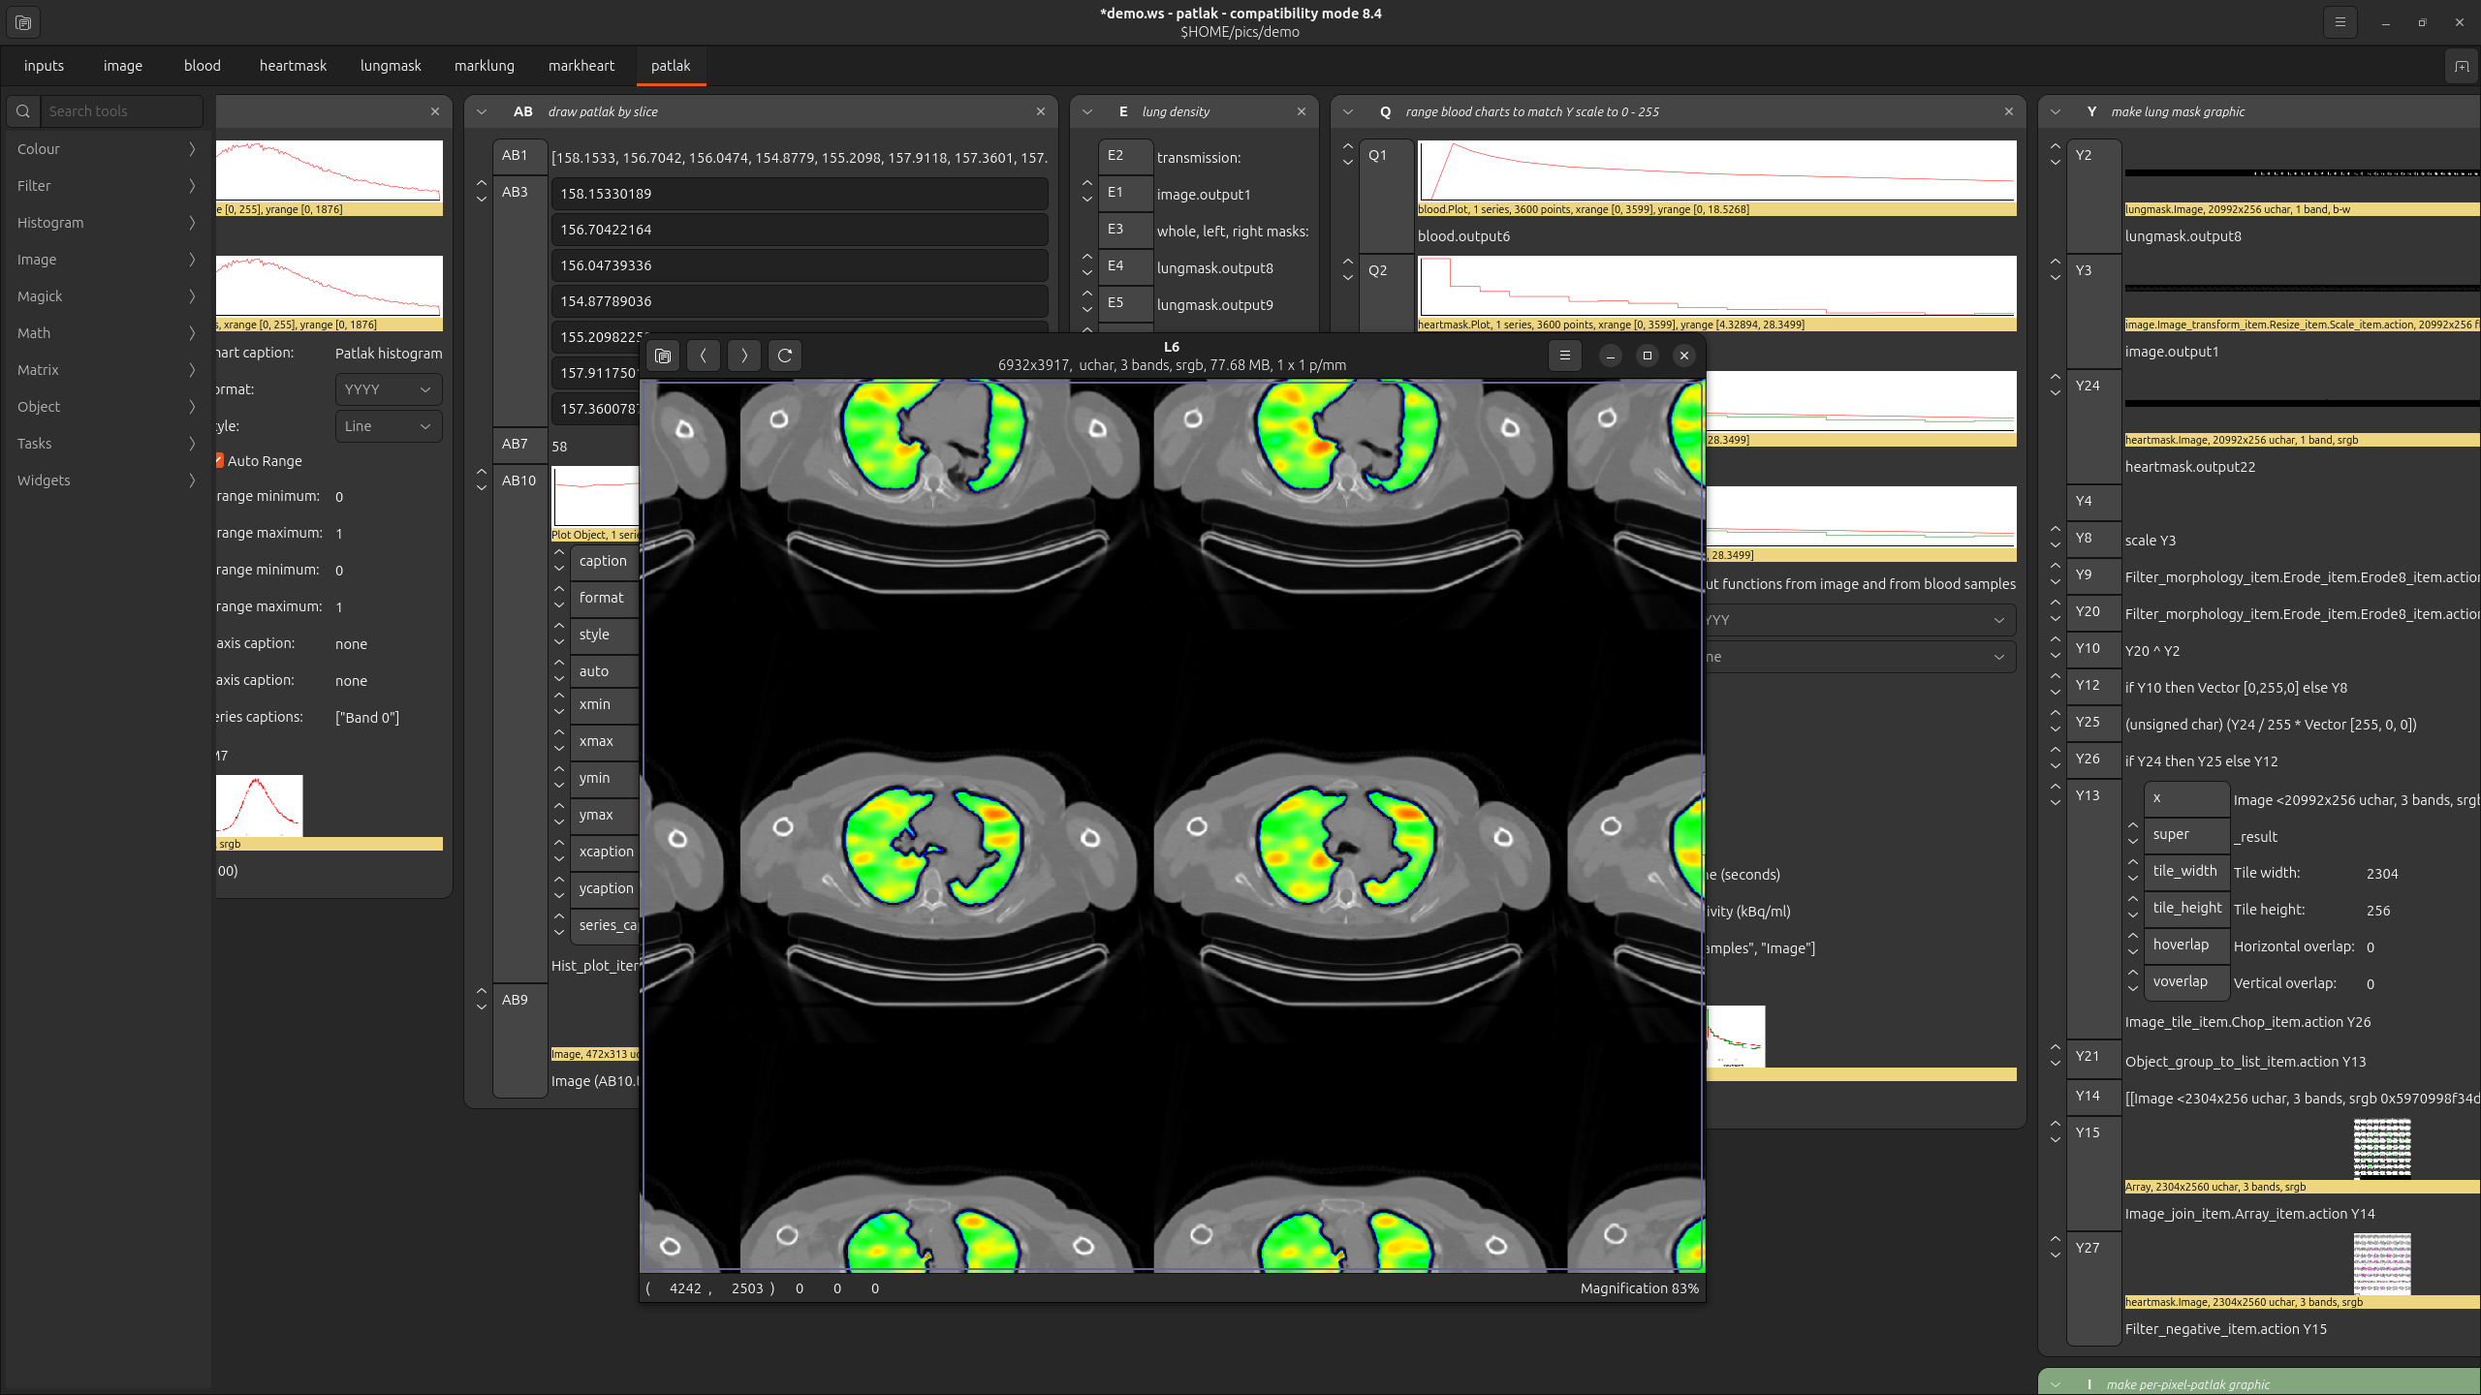Close the leftmost partially visible column

click(435, 111)
